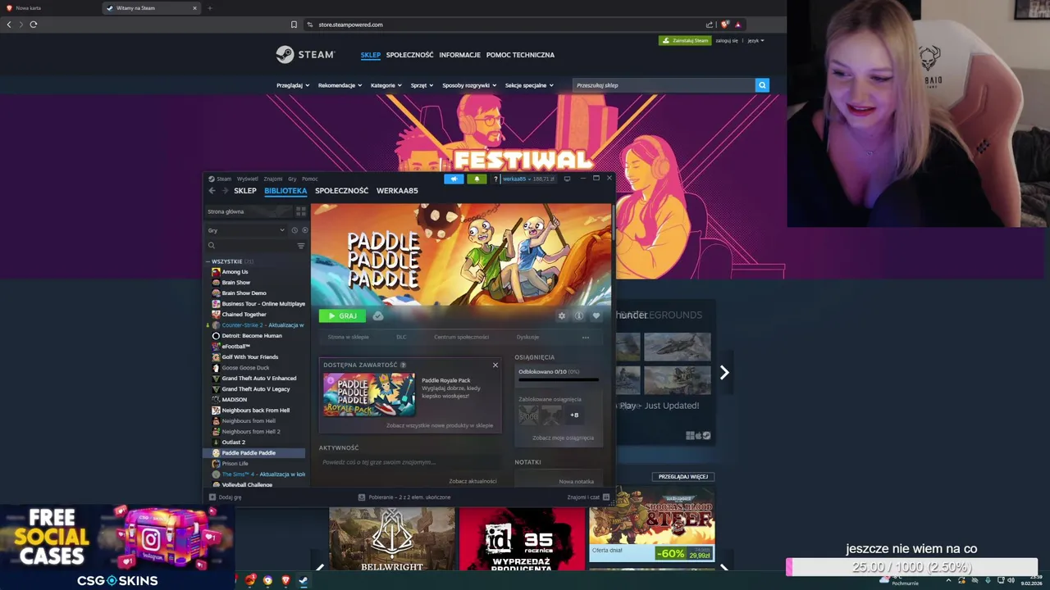Image resolution: width=1050 pixels, height=590 pixels.
Task: Open a new browser tab with plus
Action: point(210,8)
